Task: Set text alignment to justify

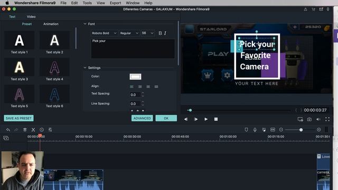Action: 156,87
